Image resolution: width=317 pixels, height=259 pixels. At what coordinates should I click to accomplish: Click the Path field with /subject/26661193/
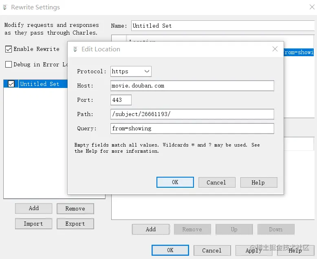coord(192,114)
